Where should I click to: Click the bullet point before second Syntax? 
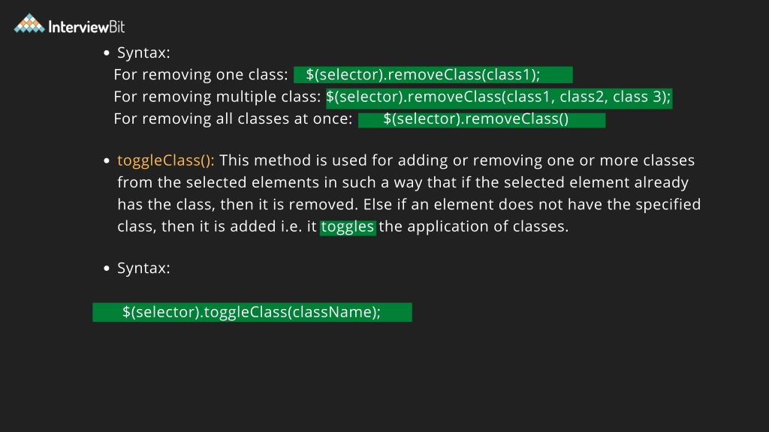coord(107,268)
